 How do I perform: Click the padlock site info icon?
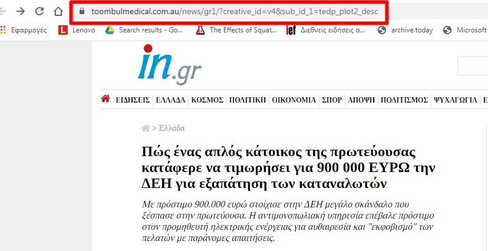tap(82, 12)
